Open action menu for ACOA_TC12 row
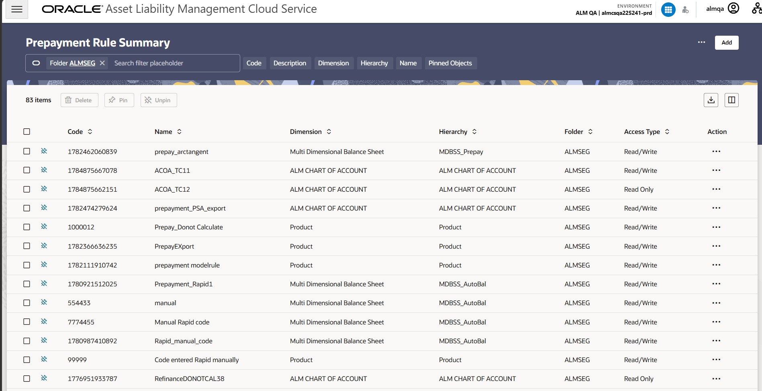The width and height of the screenshot is (762, 391). tap(716, 189)
